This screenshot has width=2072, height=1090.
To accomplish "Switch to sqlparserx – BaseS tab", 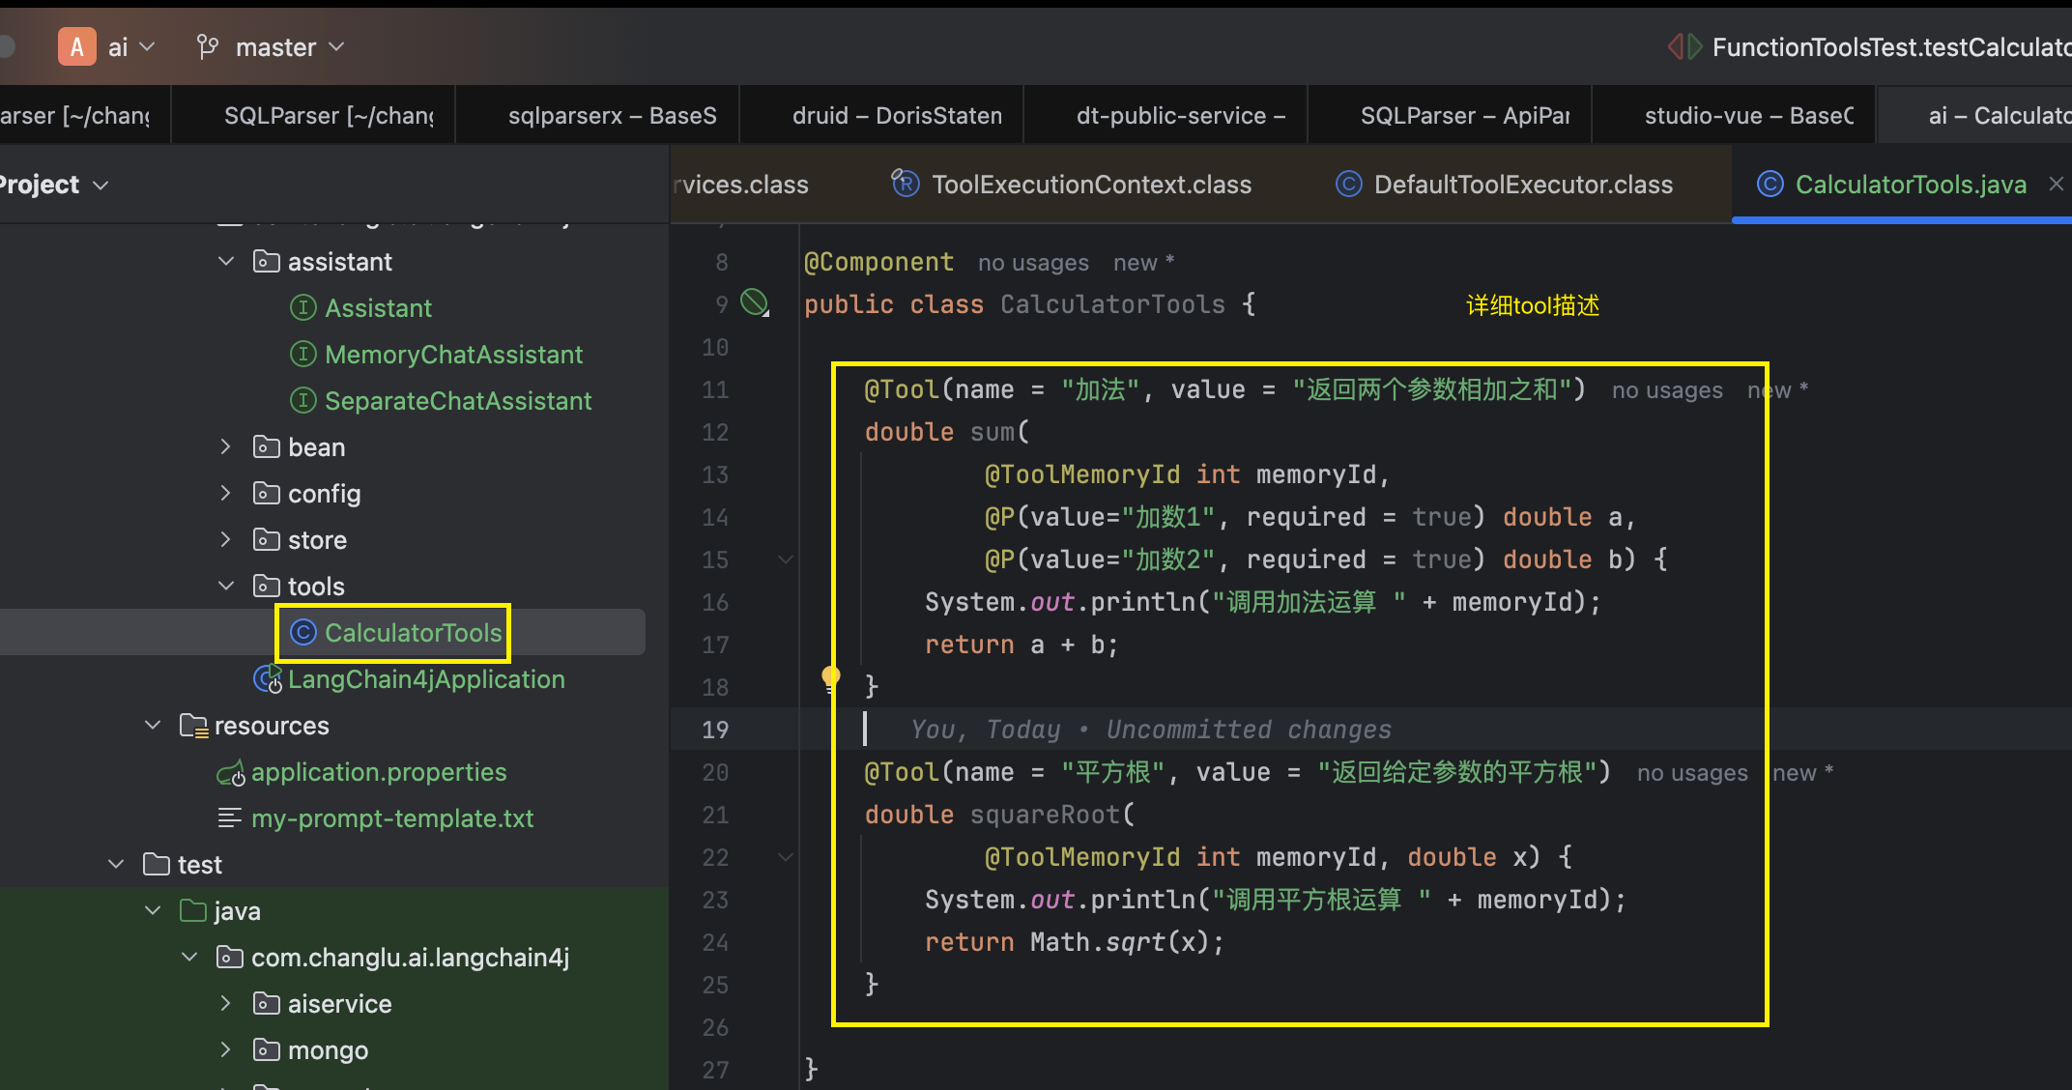I will (x=598, y=115).
